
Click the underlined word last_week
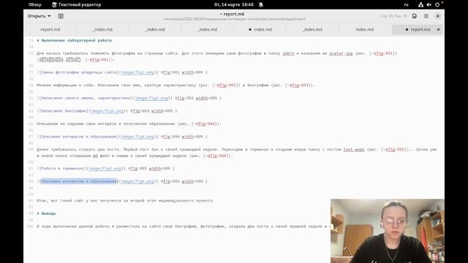tap(354, 149)
